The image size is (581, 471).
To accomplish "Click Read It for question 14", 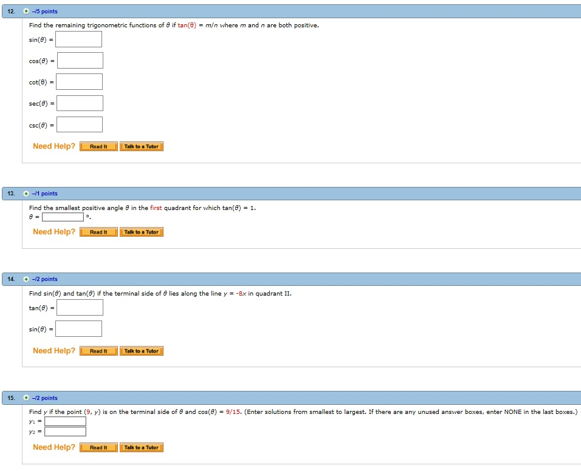I will [98, 351].
